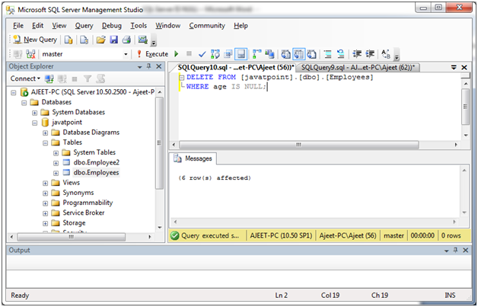Save the query with the floppy disk icon
The image size is (478, 307).
click(x=113, y=40)
